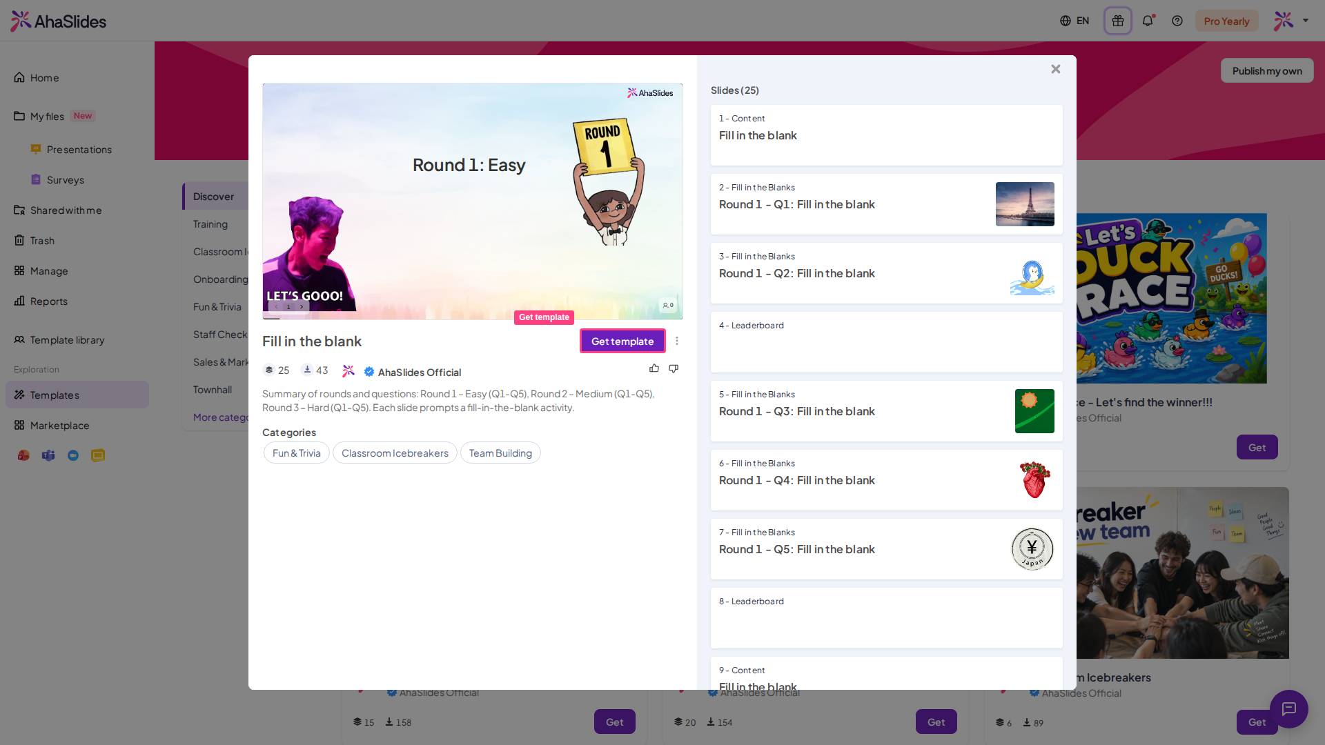Select the Team Building category chip
Viewport: 1325px width, 745px height.
click(500, 453)
